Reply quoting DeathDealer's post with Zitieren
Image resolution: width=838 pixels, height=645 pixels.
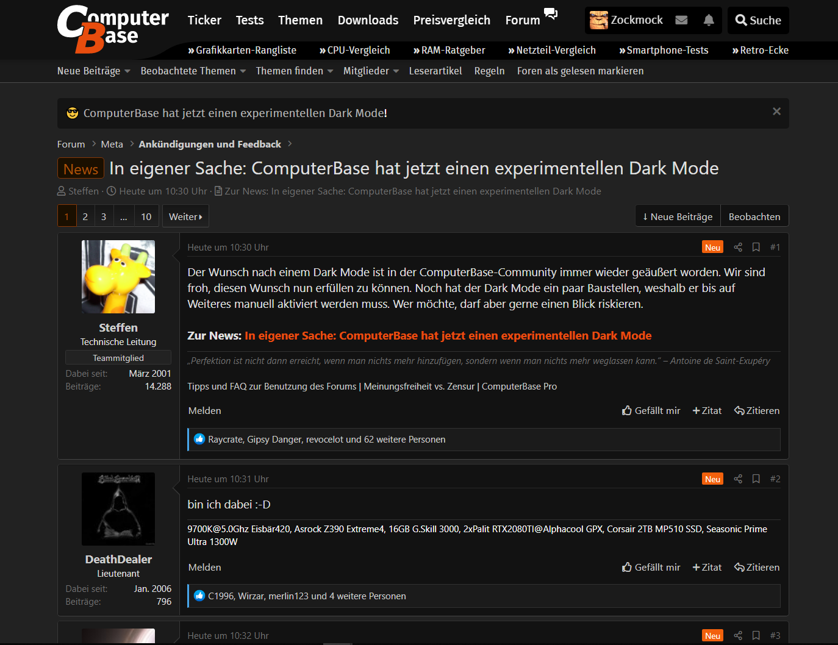pyautogui.click(x=757, y=567)
